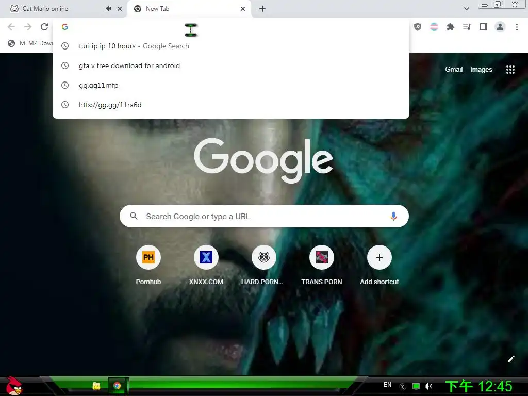
Task: Open the Extensions puzzle piece menu
Action: coord(451,27)
